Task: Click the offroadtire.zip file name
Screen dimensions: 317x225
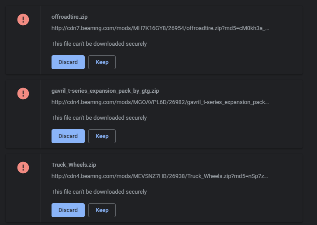Action: click(69, 17)
